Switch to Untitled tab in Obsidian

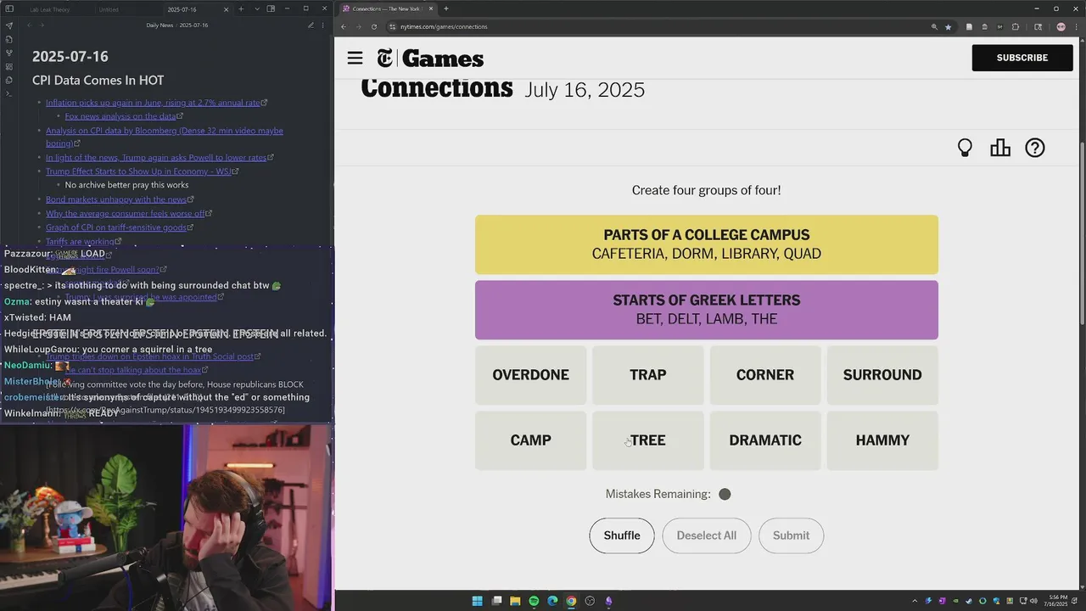pyautogui.click(x=109, y=9)
